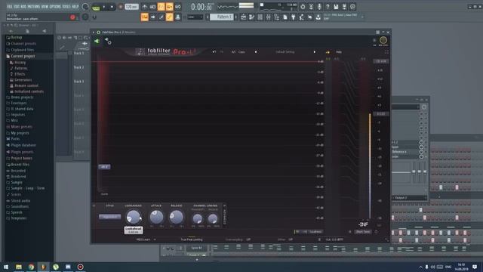Open the channel rack view icon
Image resolution: width=483 pixels, height=272 pixels.
pyautogui.click(x=260, y=17)
